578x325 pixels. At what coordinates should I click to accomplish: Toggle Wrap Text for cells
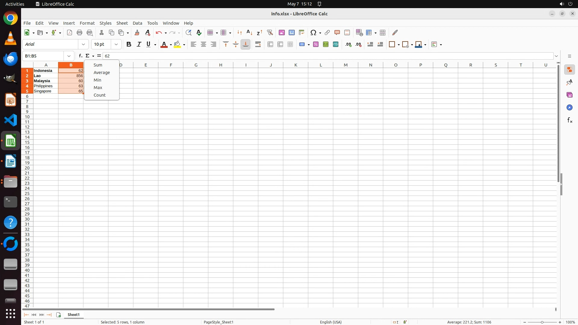[x=258, y=45]
